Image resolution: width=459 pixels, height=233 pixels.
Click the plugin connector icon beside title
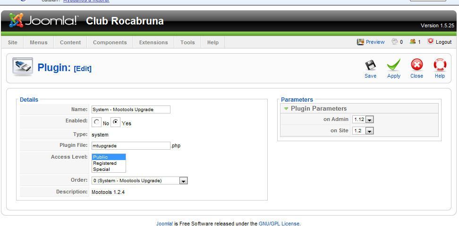click(23, 67)
